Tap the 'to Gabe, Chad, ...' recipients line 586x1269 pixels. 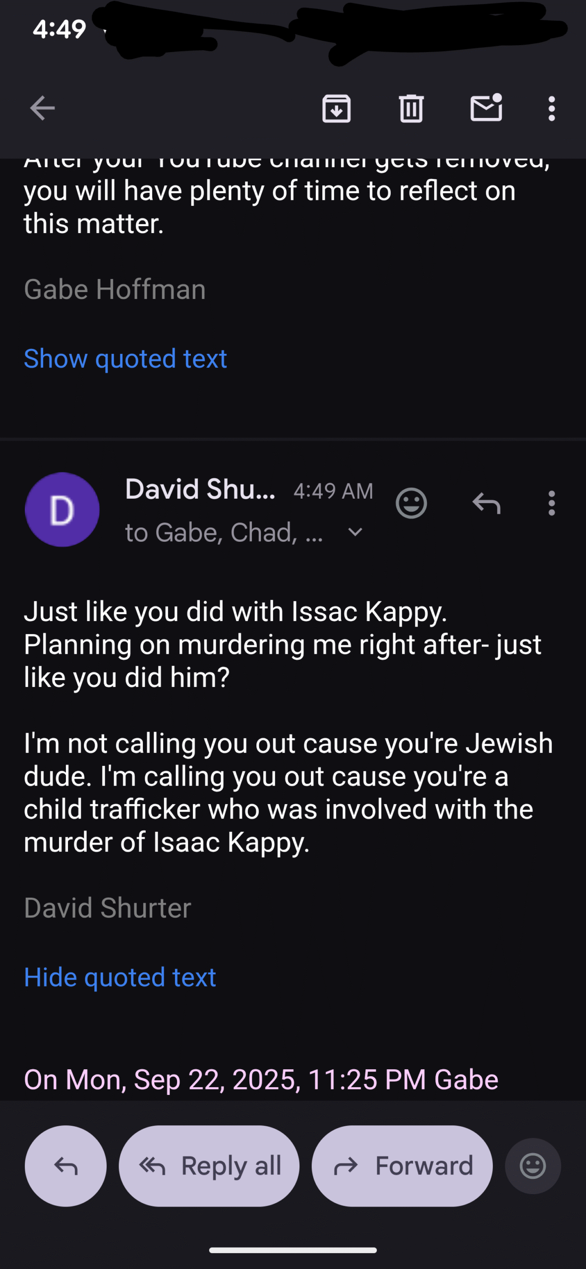[x=224, y=533]
